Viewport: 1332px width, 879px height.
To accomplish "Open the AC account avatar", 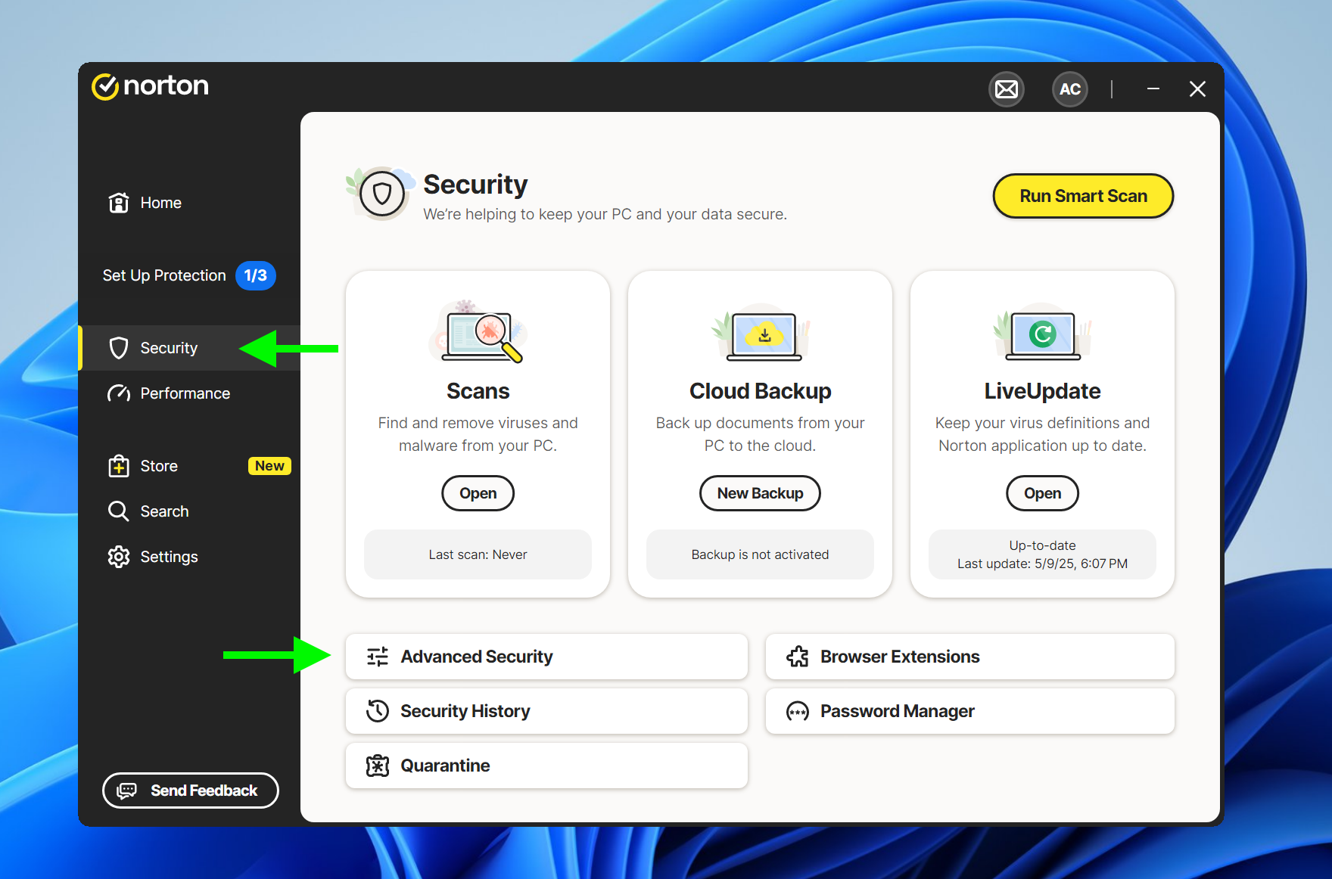I will 1070,89.
